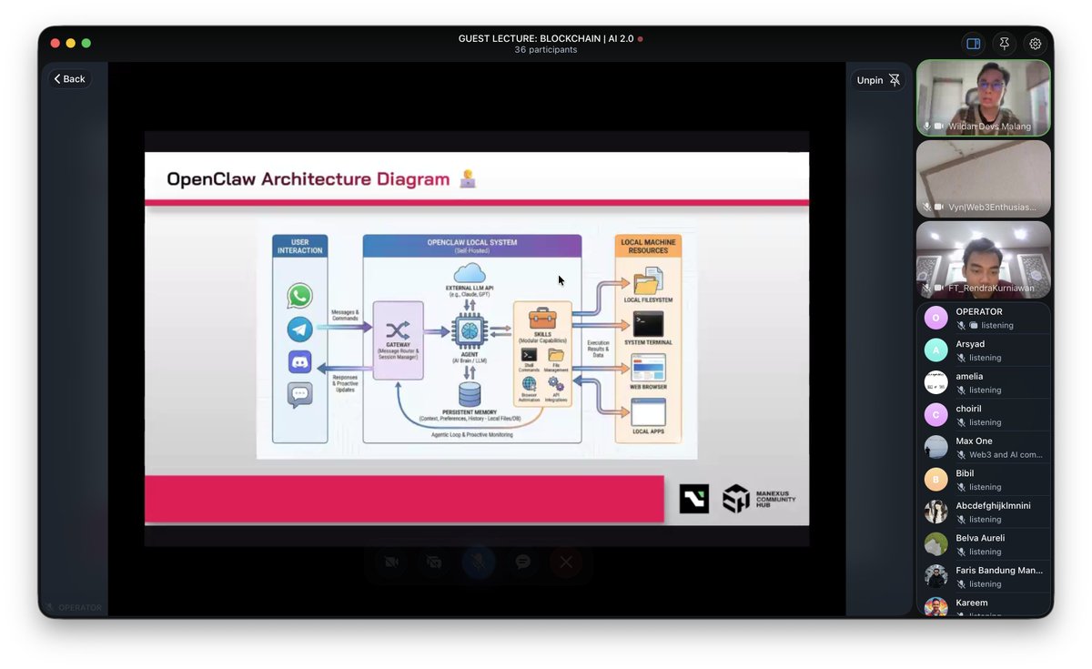Screen dimensions: 1092x669
Task: Click Abcdefghijklmnini's profile picture
Action: 935,512
